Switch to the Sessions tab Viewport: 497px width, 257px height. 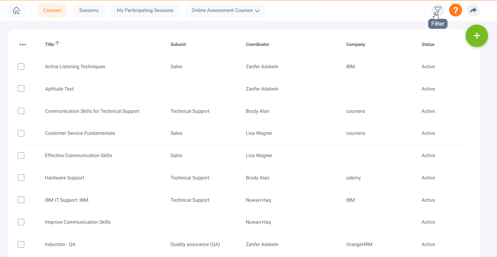89,10
